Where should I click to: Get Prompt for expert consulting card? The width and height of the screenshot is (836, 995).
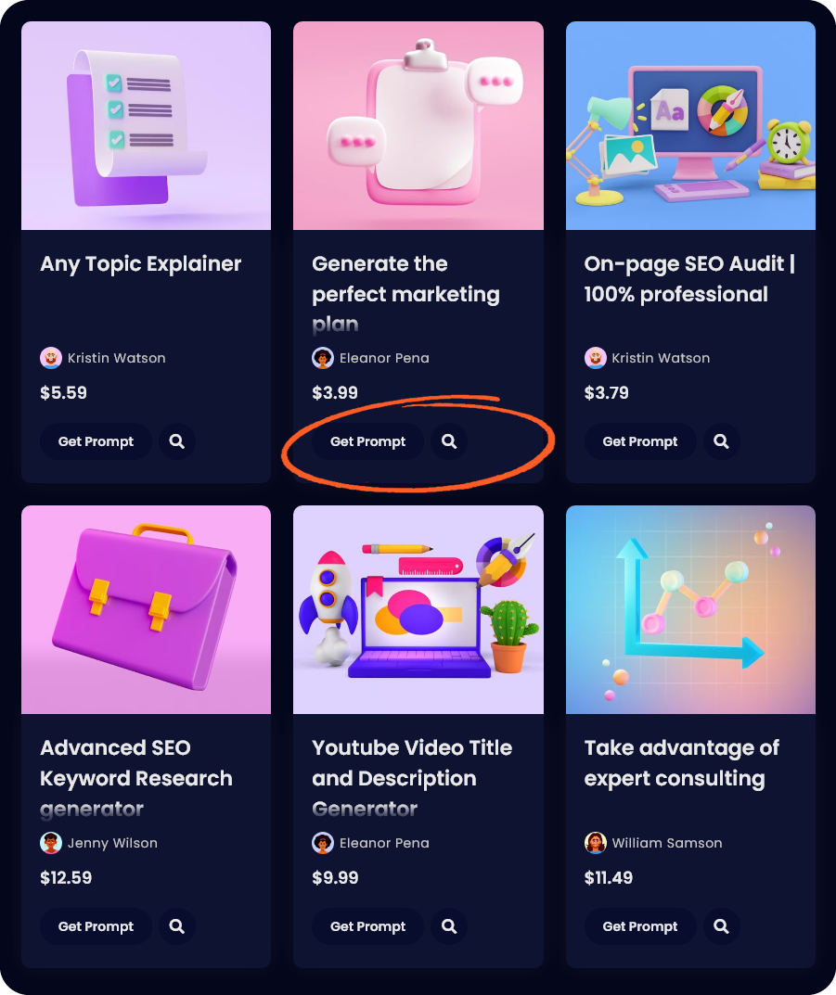point(640,925)
